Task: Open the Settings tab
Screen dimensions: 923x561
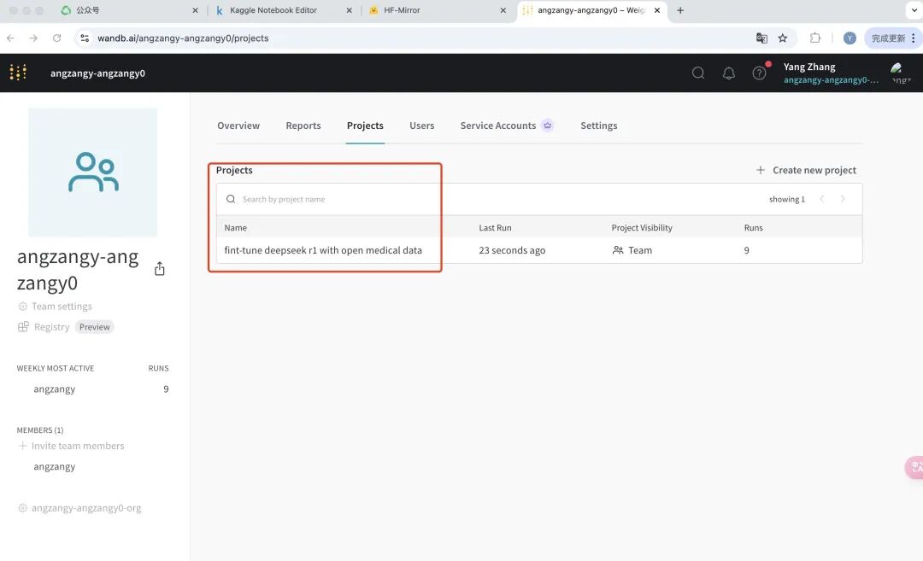Action: tap(598, 126)
